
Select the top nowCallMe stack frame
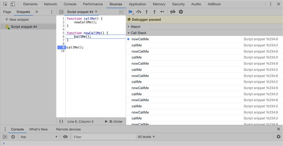pyautogui.click(x=204, y=39)
